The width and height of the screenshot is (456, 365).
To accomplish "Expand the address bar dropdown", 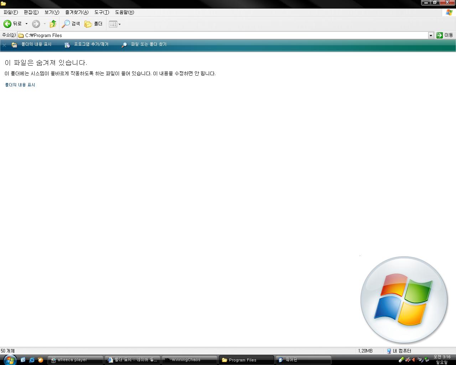I will (431, 35).
